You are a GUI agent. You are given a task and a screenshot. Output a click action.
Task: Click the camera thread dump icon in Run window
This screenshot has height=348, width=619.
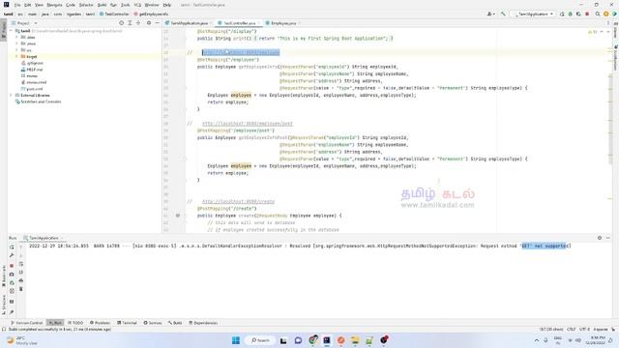click(x=12, y=275)
